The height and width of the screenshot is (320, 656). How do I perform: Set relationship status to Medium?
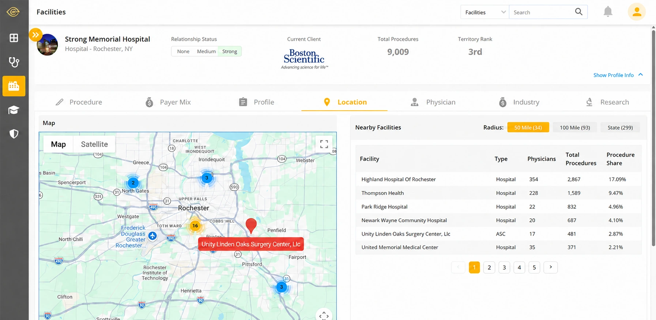(206, 51)
